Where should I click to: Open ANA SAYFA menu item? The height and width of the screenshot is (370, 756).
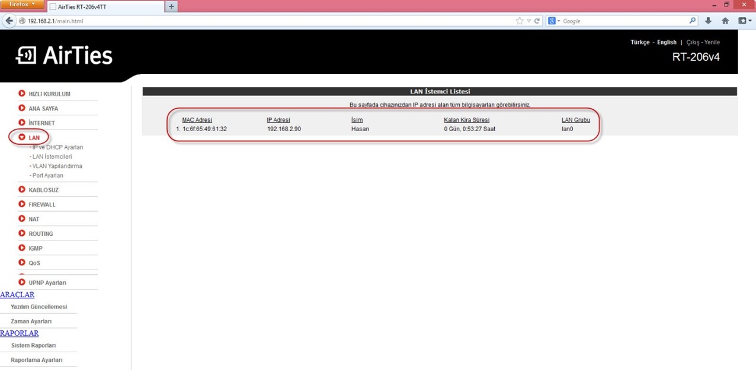[43, 109]
